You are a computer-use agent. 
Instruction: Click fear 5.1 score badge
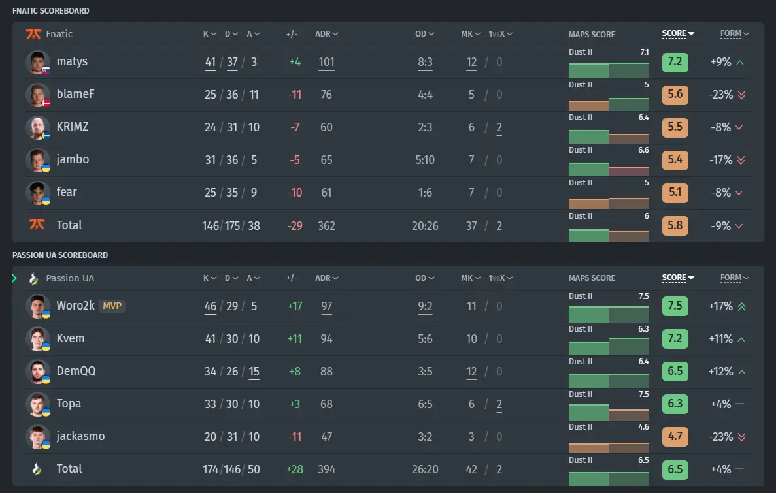pyautogui.click(x=675, y=193)
